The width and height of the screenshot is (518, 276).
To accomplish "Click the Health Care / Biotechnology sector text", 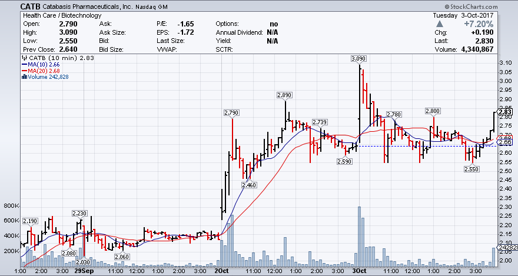I will tap(58, 15).
